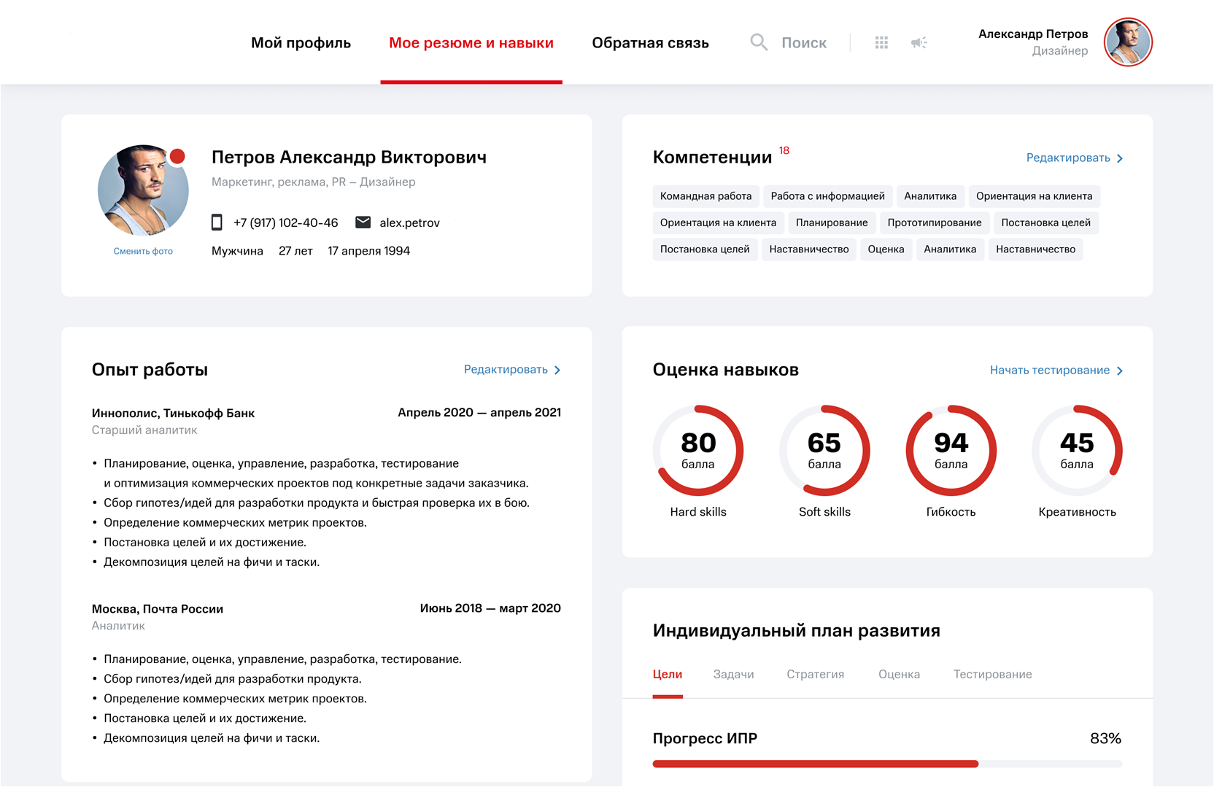Click the search magnifier icon
This screenshot has height=787, width=1214.
pos(759,42)
